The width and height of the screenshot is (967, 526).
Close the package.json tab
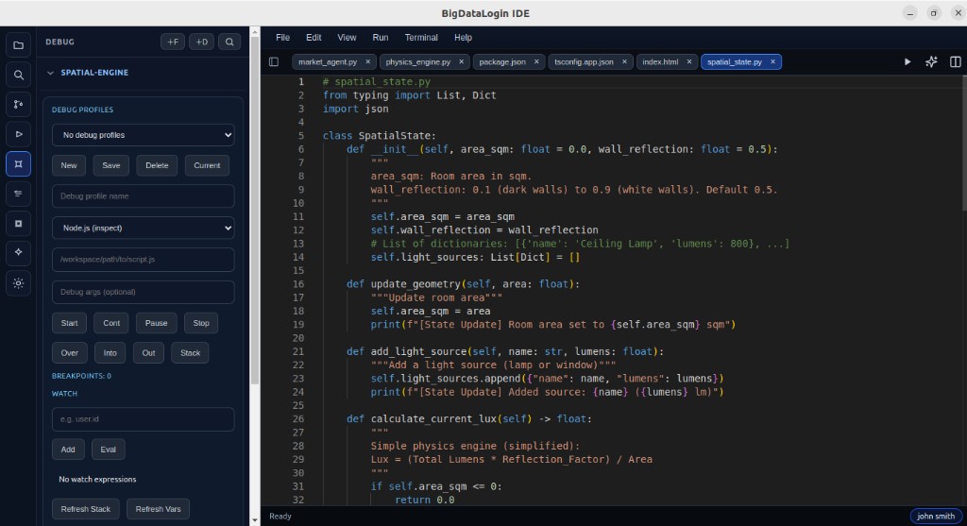(x=536, y=61)
